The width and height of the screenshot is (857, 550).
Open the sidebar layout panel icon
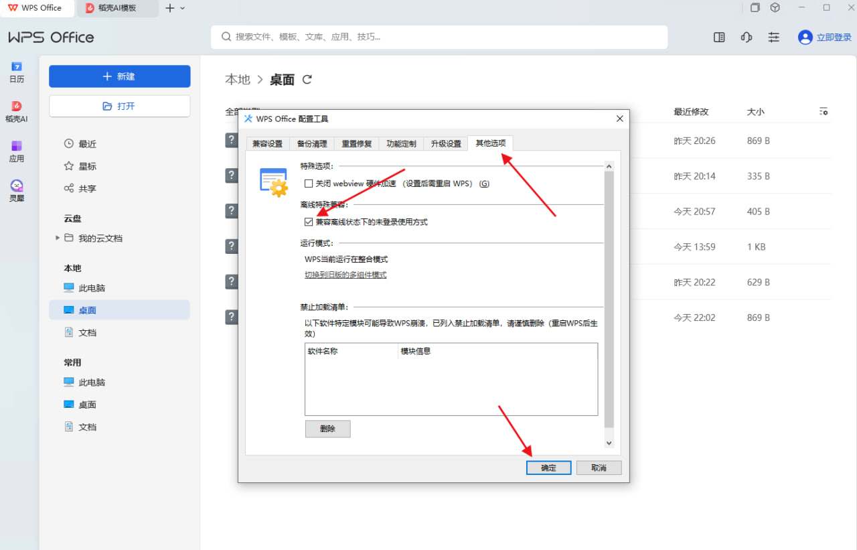tap(719, 38)
